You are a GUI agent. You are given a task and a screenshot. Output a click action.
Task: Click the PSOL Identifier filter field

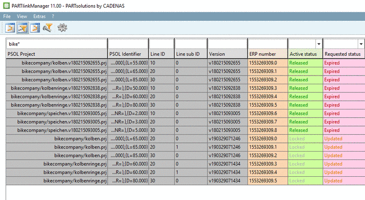pos(128,44)
